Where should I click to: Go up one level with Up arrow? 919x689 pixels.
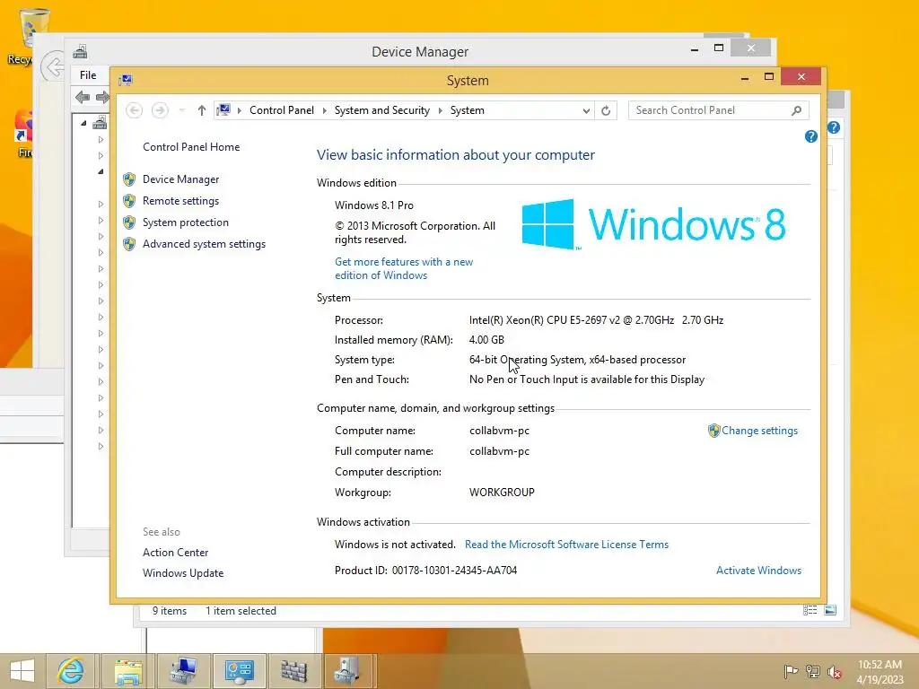(x=202, y=110)
